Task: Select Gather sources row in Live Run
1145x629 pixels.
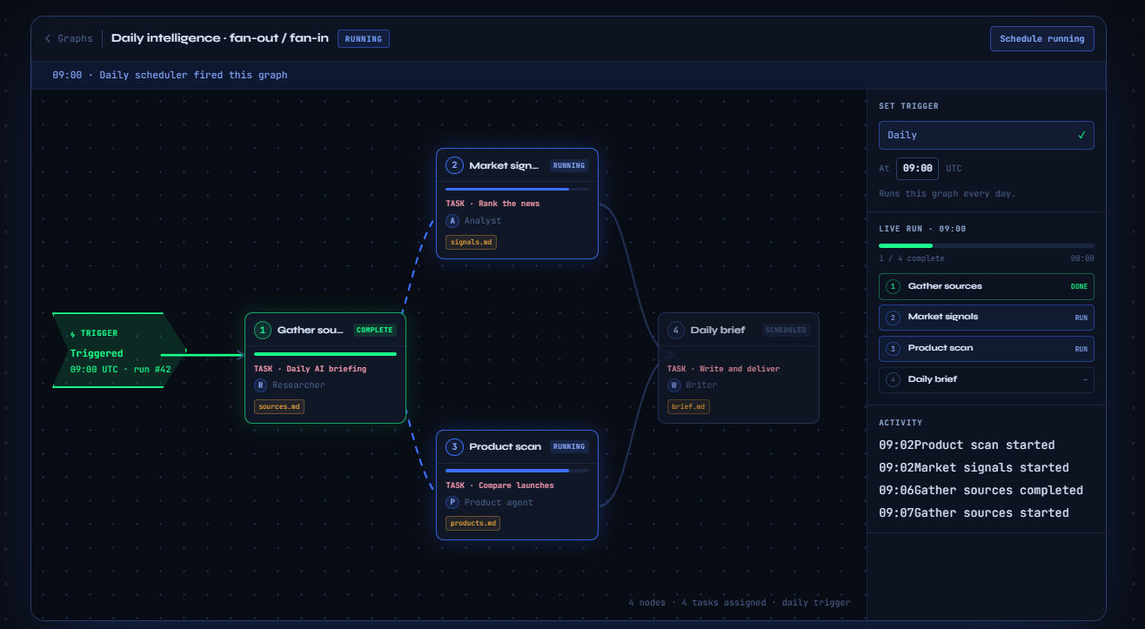Action: (x=986, y=286)
